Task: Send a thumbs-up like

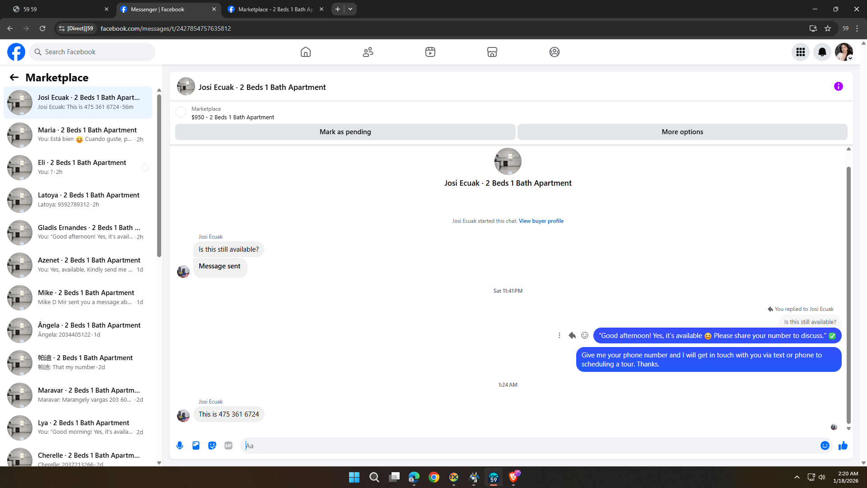Action: (843, 446)
